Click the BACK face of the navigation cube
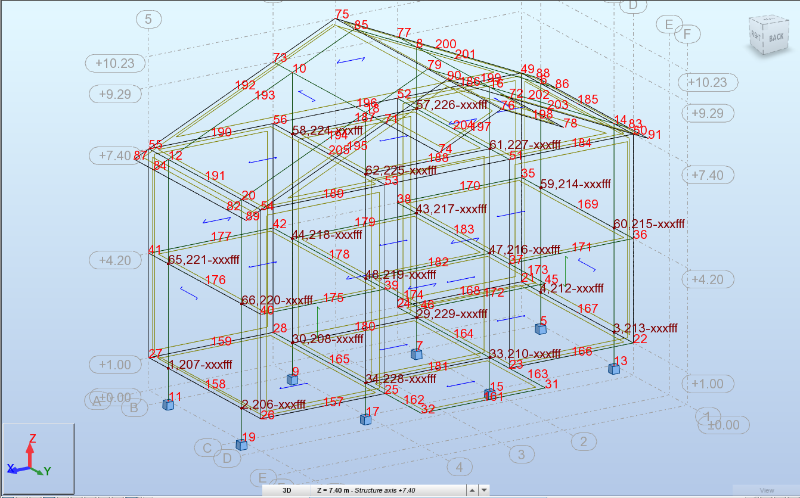 [777, 37]
